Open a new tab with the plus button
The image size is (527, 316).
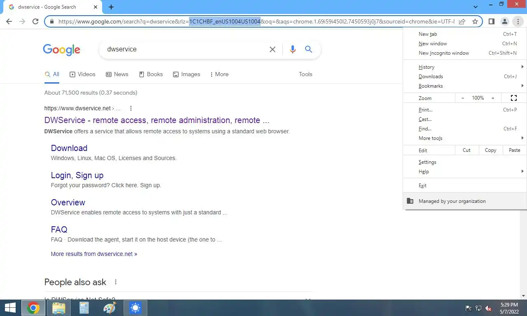(x=111, y=7)
